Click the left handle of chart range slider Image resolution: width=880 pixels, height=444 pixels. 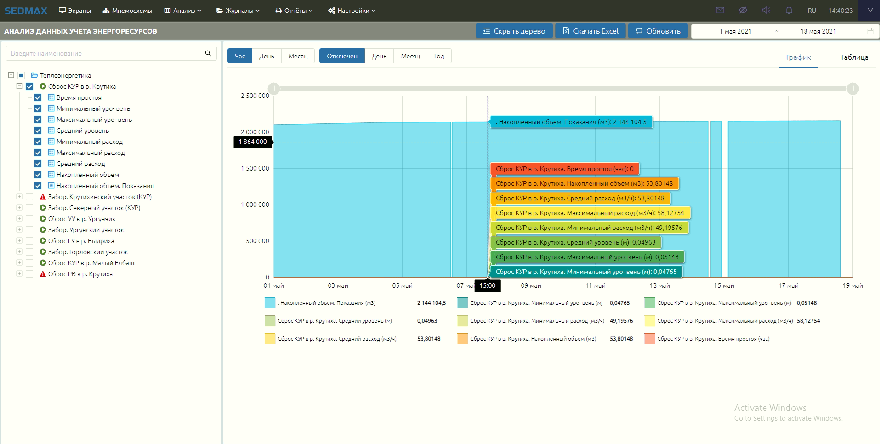click(274, 88)
